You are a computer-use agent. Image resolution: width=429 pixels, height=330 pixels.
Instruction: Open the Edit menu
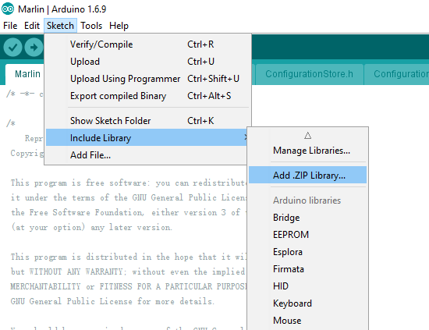click(x=32, y=26)
